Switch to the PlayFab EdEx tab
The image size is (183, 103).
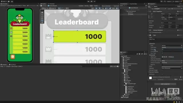tap(133, 4)
